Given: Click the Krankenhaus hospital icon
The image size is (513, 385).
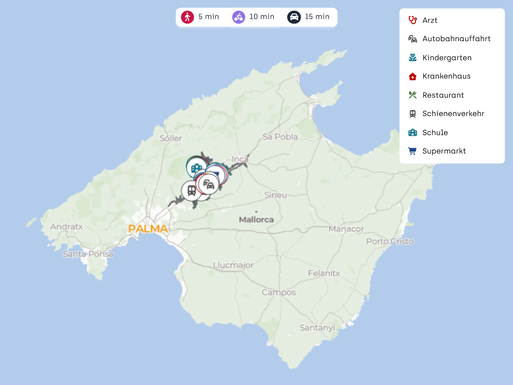Looking at the screenshot, I should [x=413, y=76].
